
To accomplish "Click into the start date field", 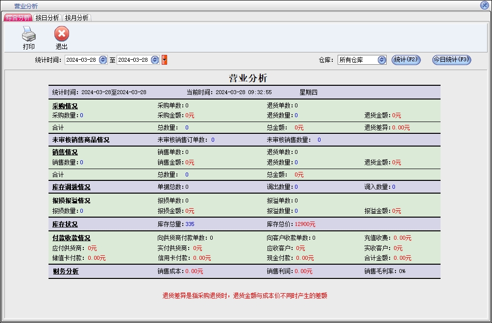I will (x=81, y=60).
